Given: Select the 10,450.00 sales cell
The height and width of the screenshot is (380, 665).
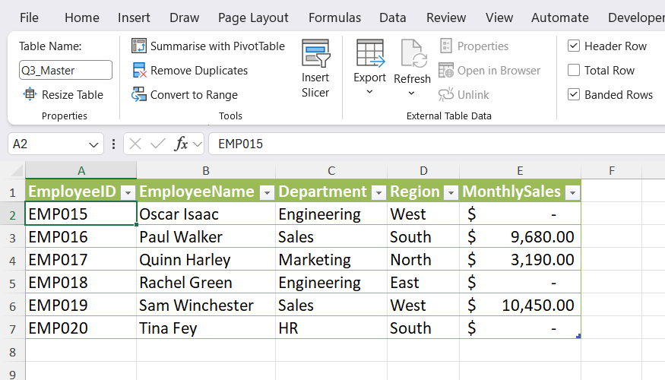Looking at the screenshot, I should pyautogui.click(x=521, y=306).
